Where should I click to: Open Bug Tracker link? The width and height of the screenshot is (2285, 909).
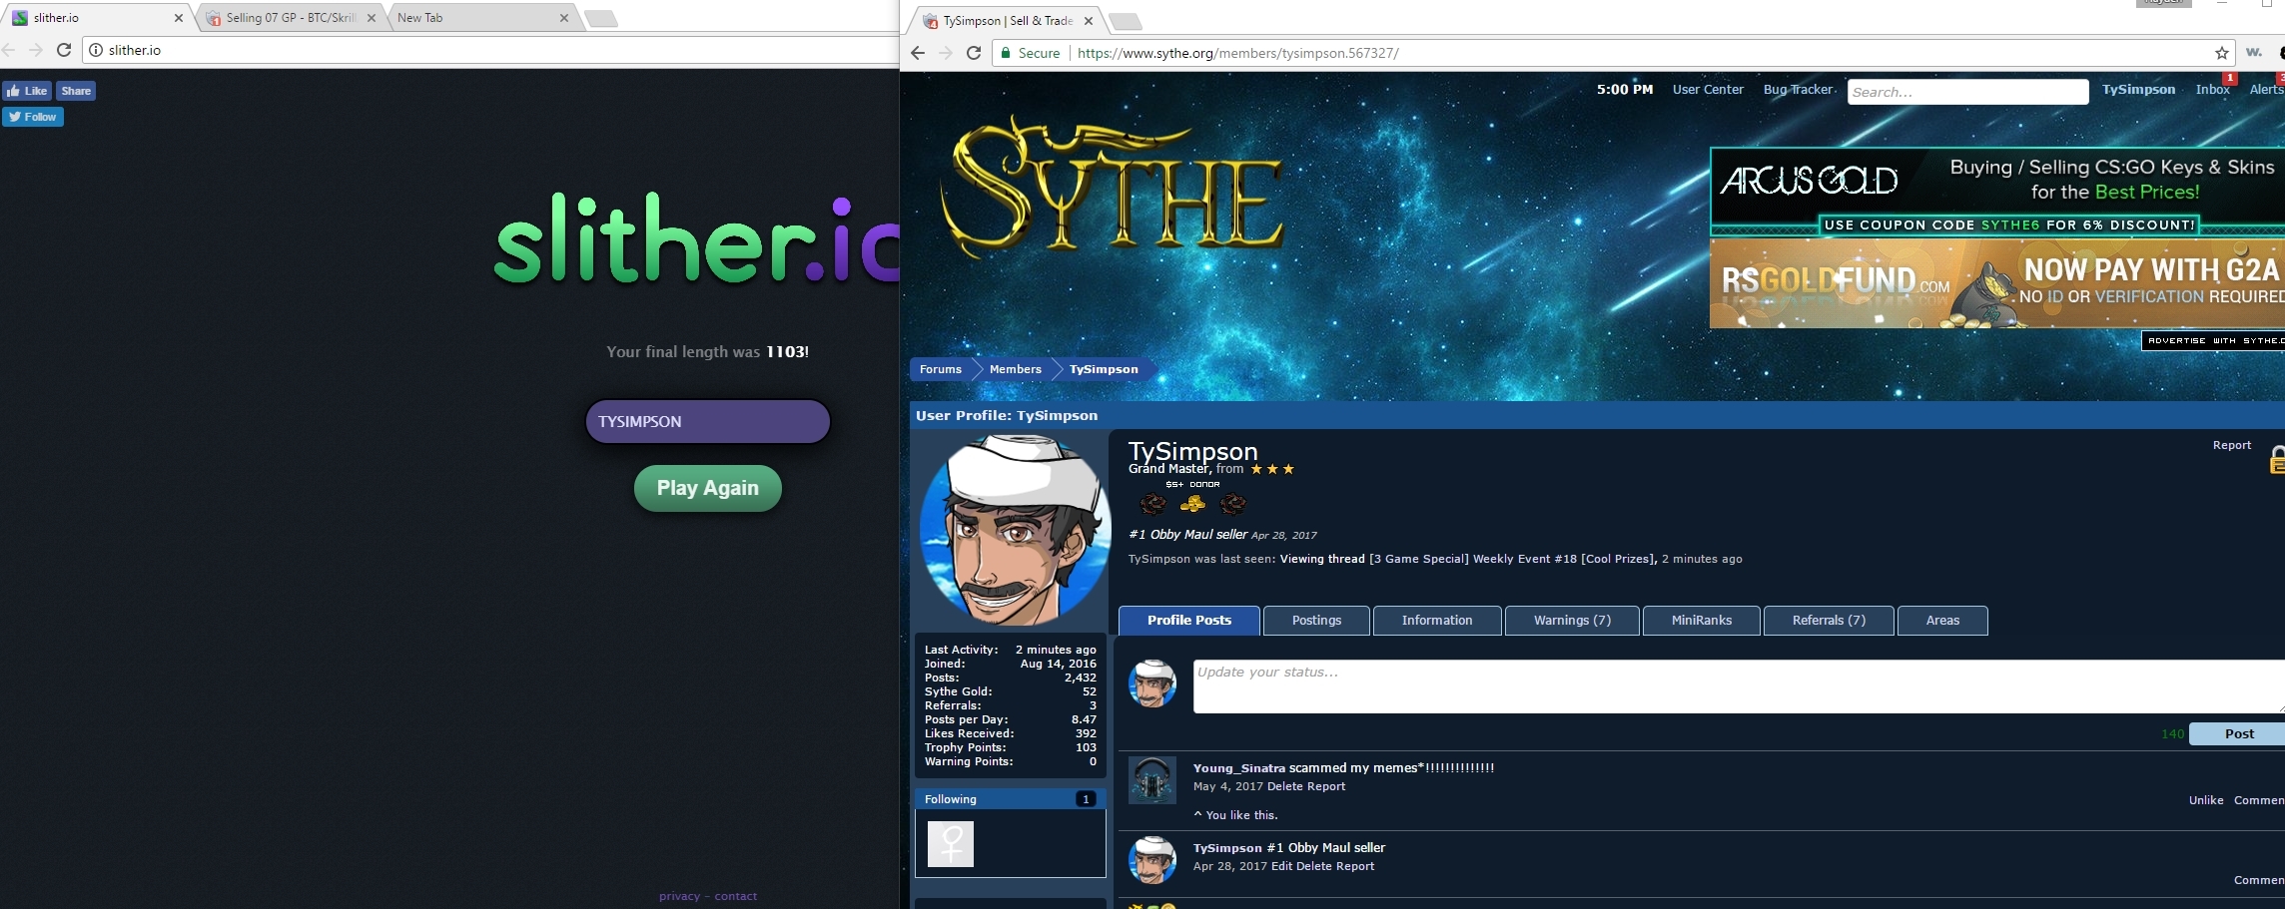(x=1799, y=89)
